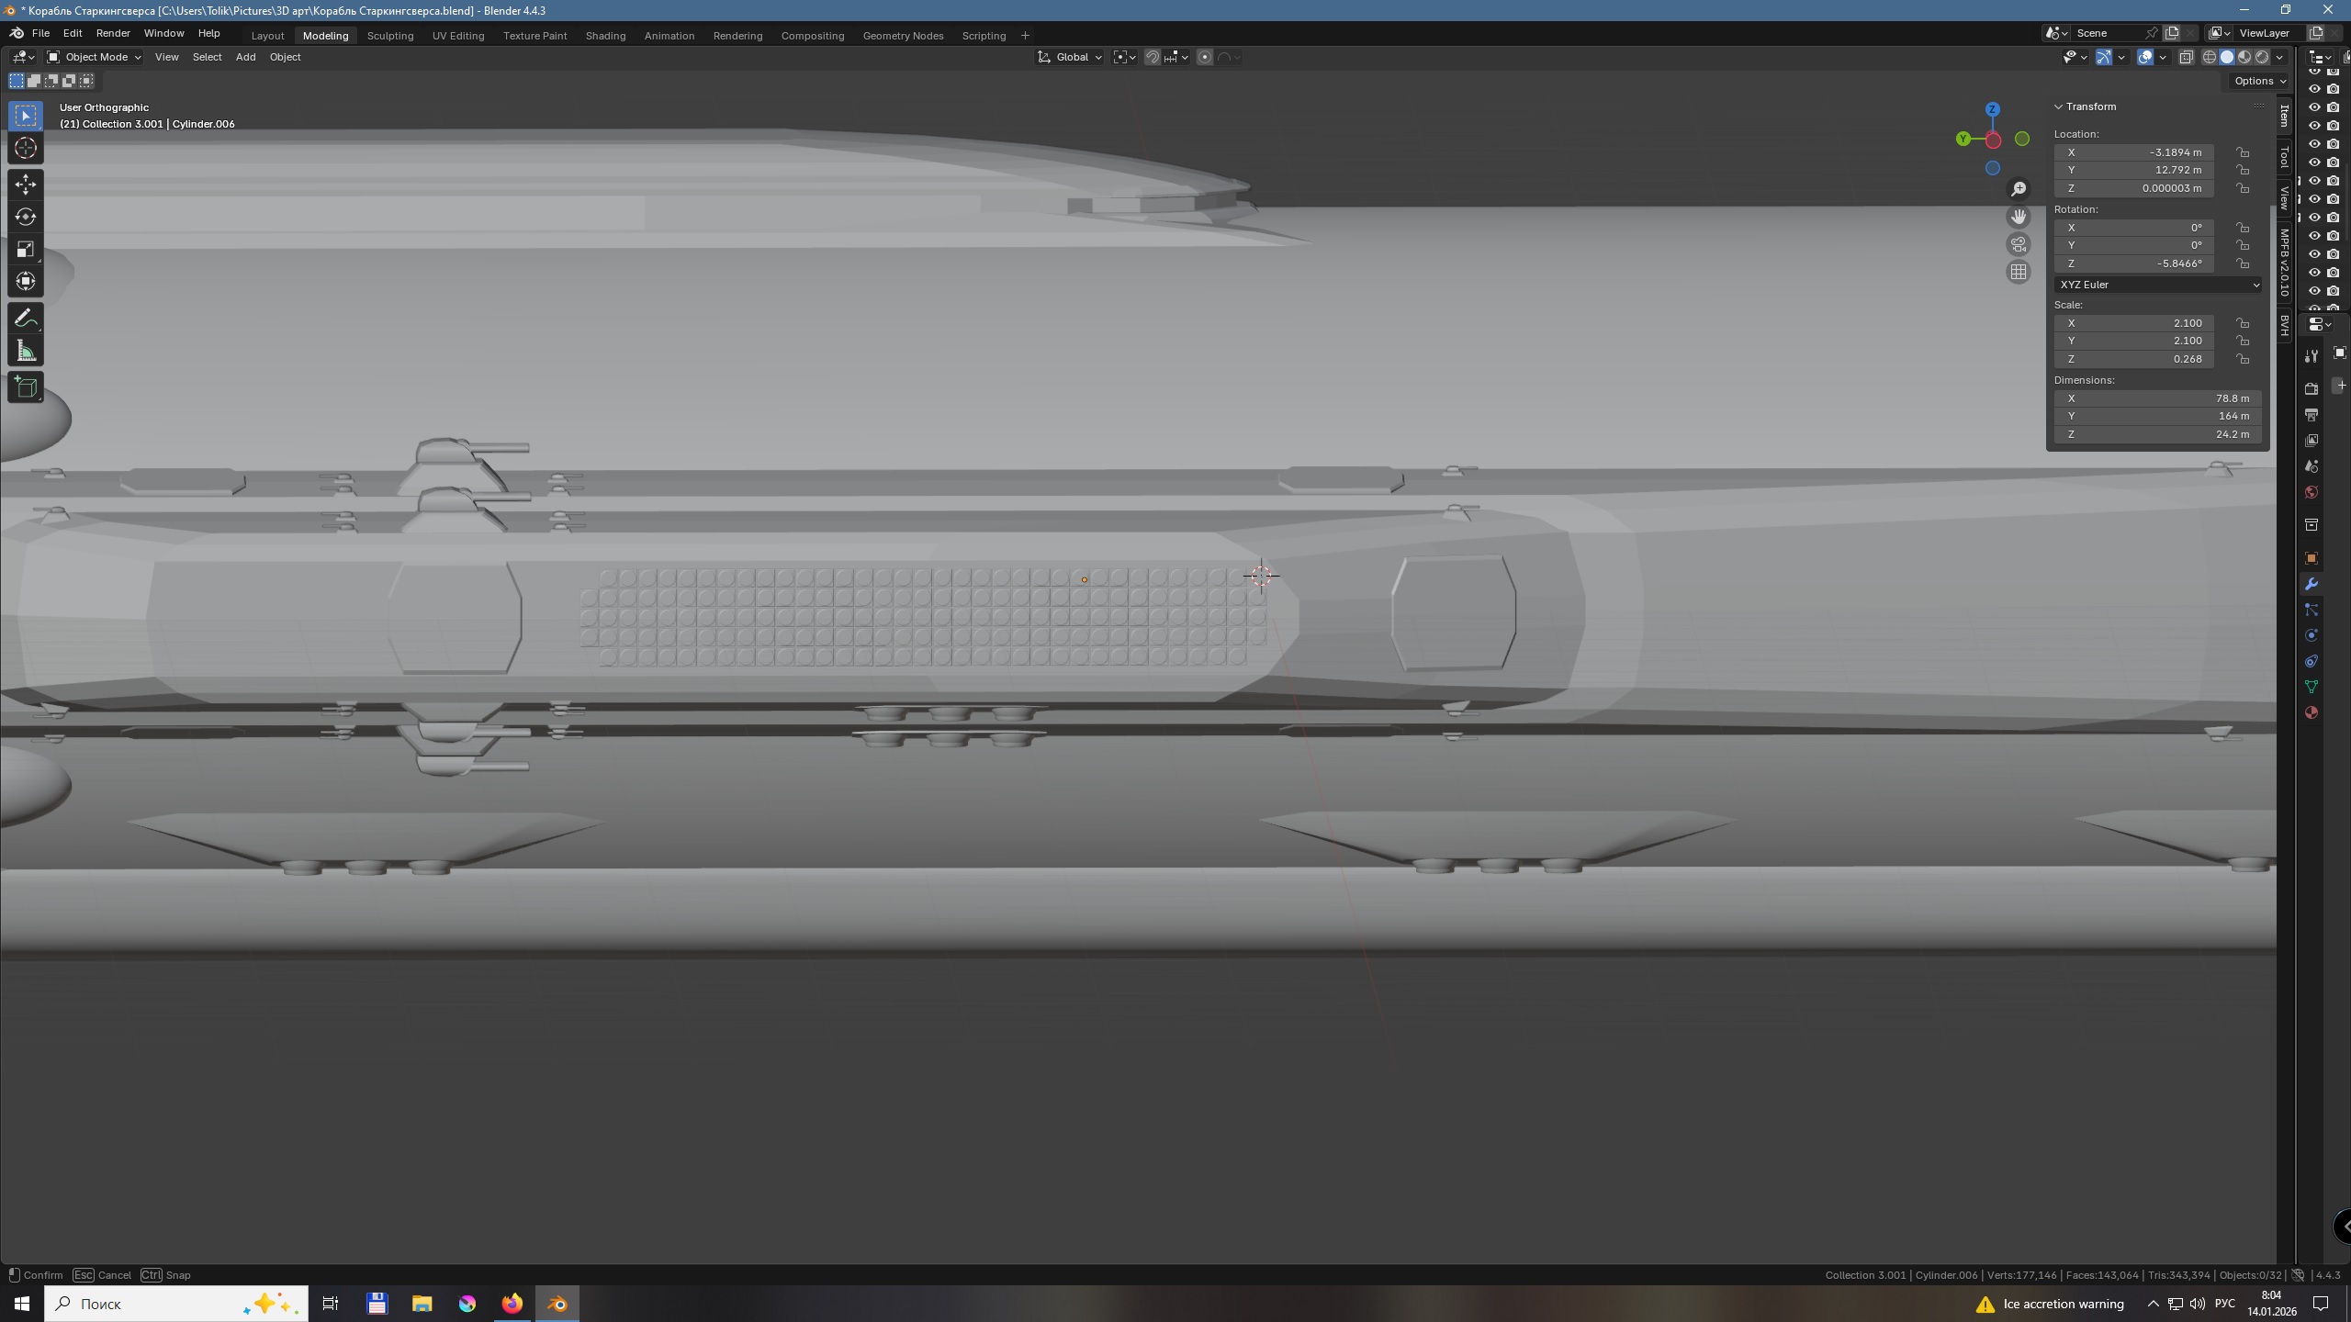This screenshot has height=1322, width=2351.
Task: Open the Global transform orientation dropdown
Action: (x=1070, y=57)
